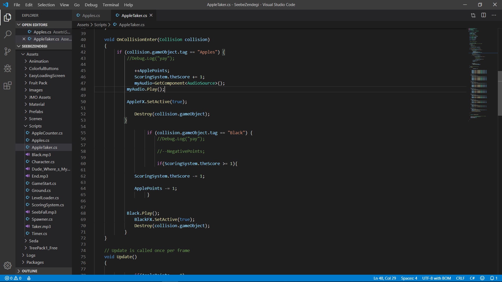
Task: Close the AppleTaker.cs tab
Action: tap(151, 15)
